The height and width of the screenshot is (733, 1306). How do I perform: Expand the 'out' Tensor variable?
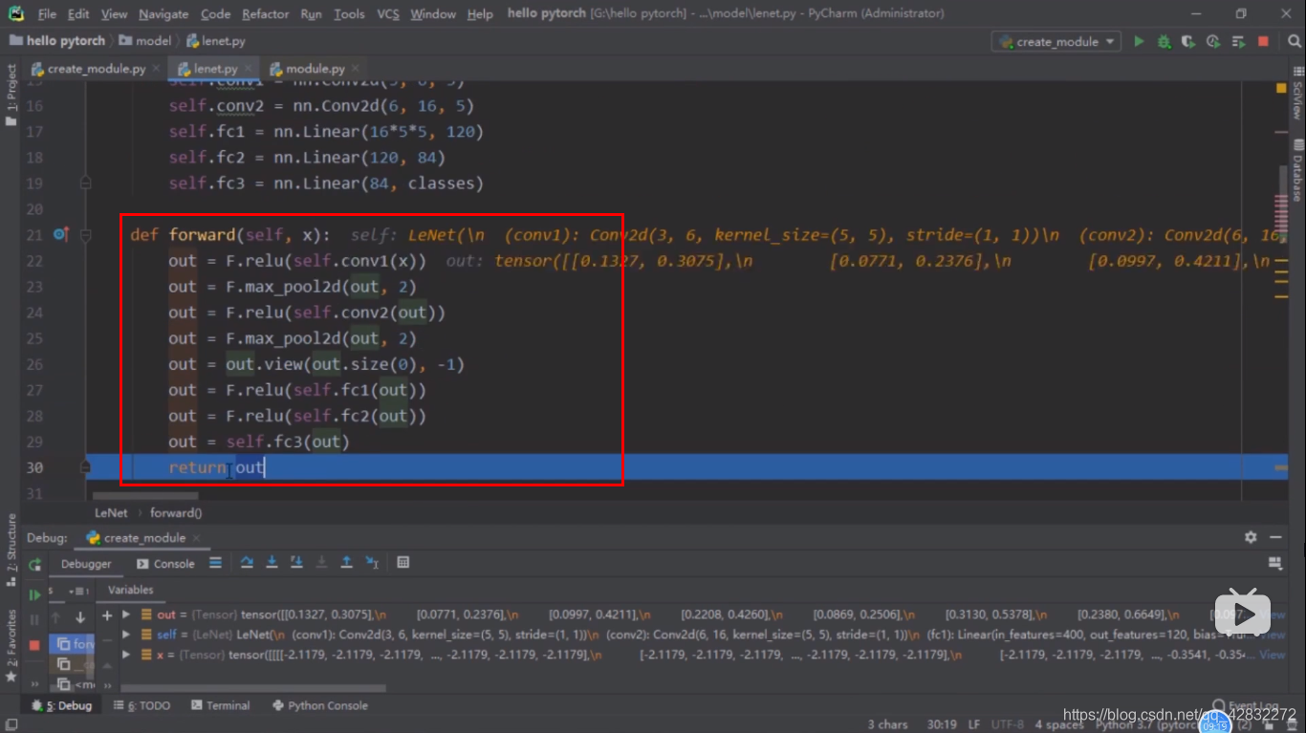point(126,614)
